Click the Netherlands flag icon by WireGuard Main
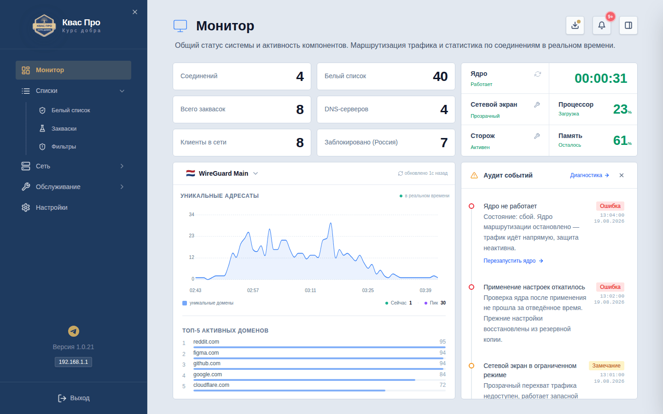The height and width of the screenshot is (414, 663). (190, 173)
